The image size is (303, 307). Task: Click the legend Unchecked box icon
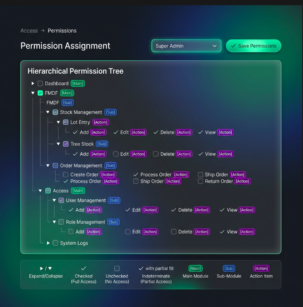[117, 269]
